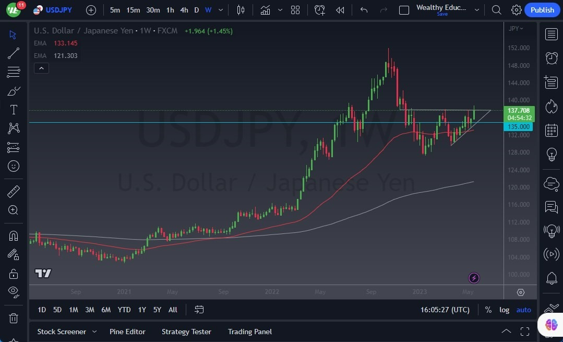The image size is (563, 342).
Task: Select the 1Y range option
Action: (141, 310)
